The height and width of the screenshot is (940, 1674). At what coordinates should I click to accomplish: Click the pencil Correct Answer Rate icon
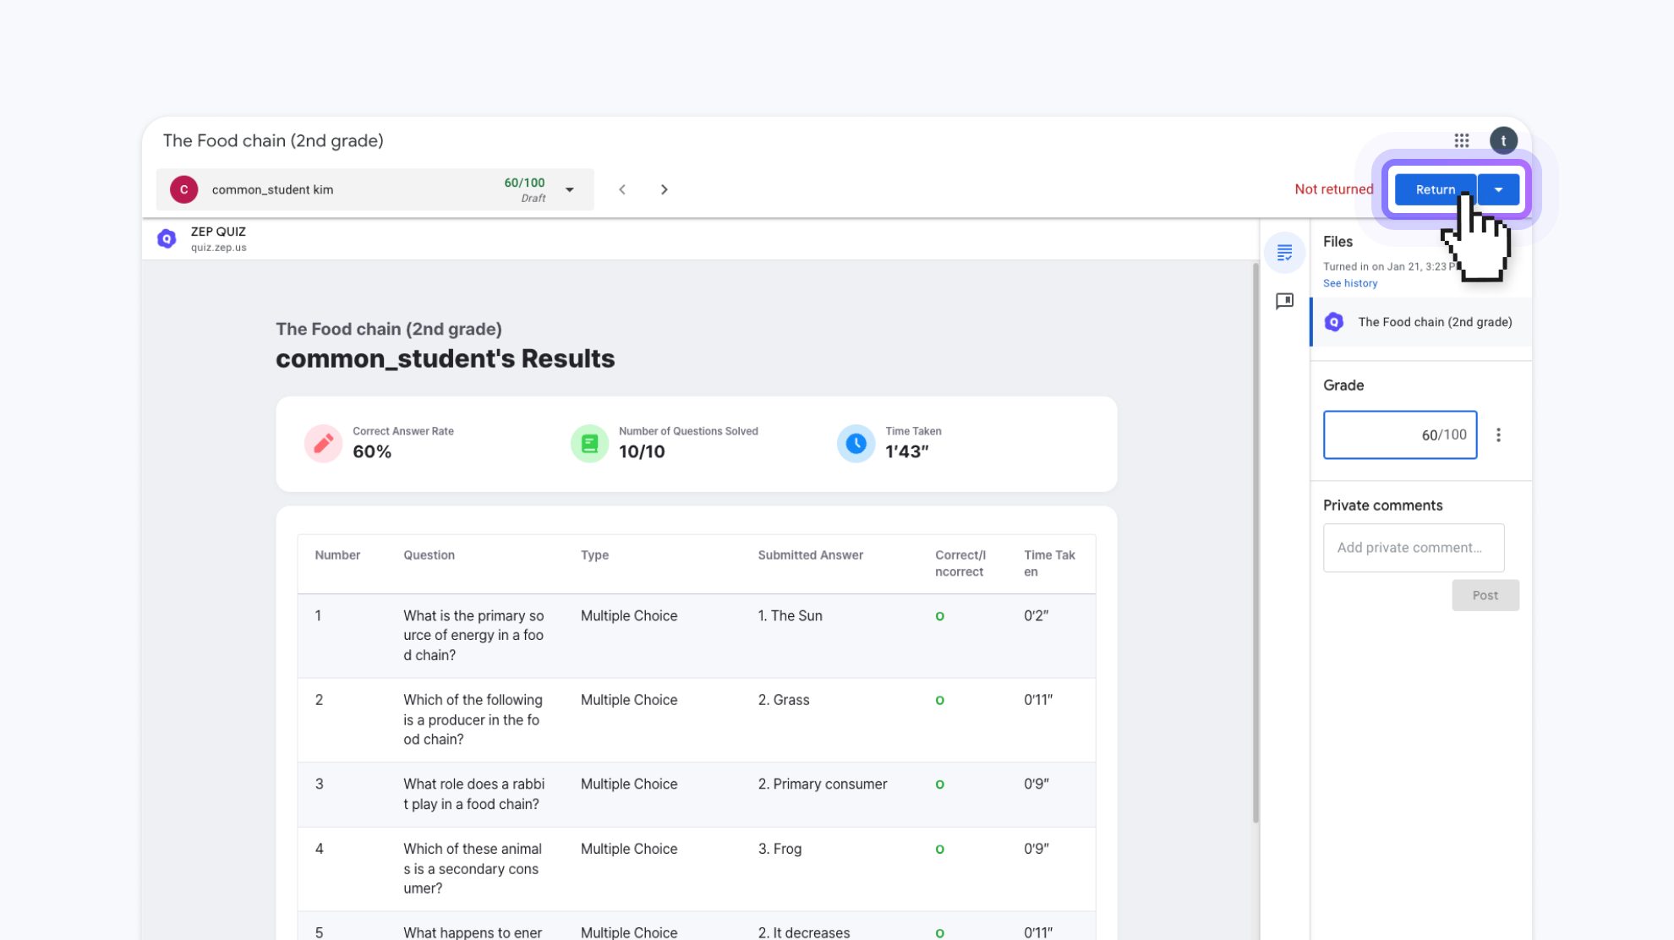[x=323, y=443]
